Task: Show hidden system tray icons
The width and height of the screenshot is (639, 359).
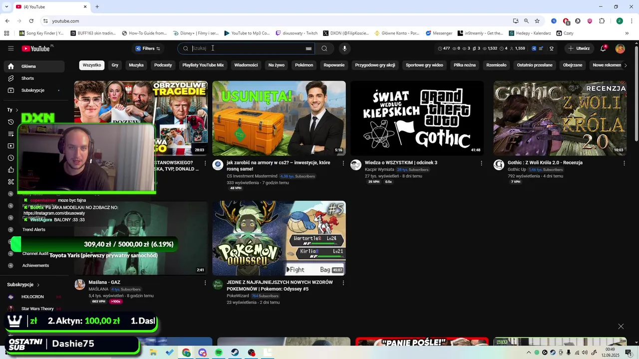Action: click(x=529, y=353)
